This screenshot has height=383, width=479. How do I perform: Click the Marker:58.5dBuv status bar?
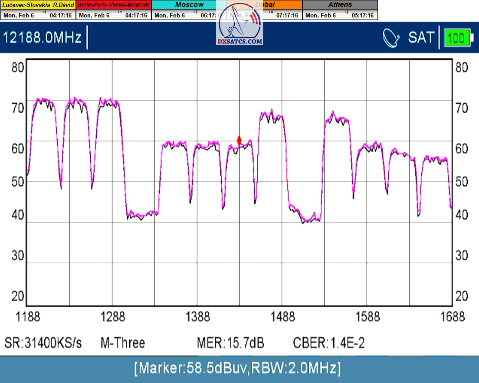tap(237, 369)
